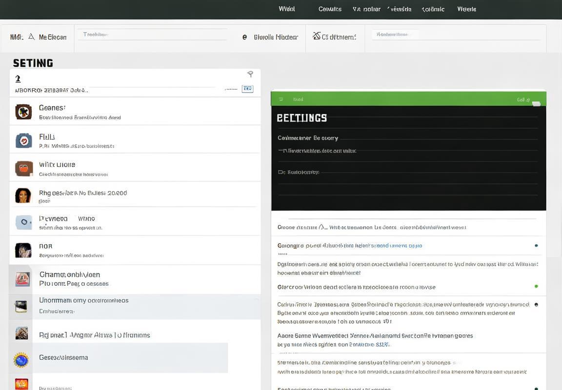Click the red icon next to 'Ghamm onbhVoen'
Image resolution: width=562 pixels, height=390 pixels.
coord(22,279)
